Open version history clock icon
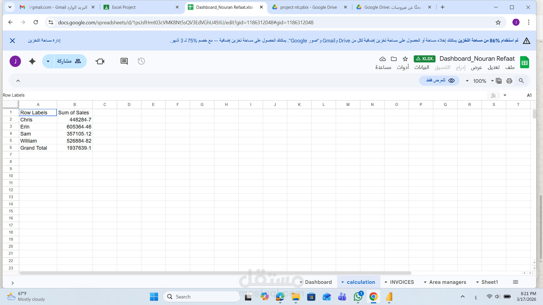This screenshot has height=305, width=543. coord(141,61)
